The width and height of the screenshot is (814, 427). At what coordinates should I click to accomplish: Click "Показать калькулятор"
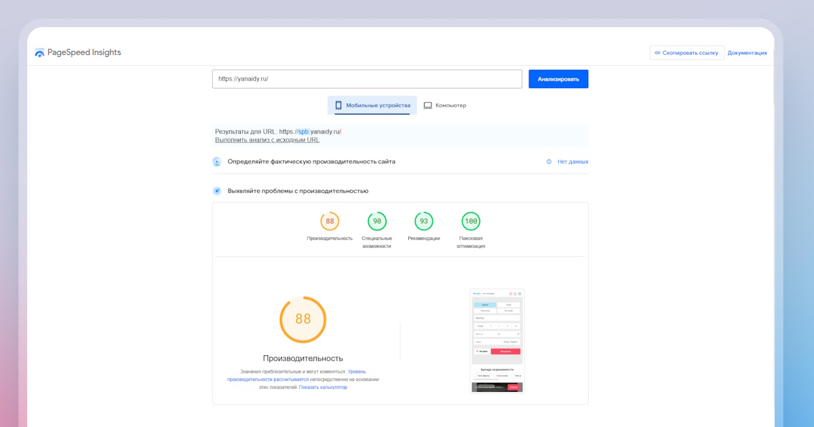pyautogui.click(x=323, y=387)
